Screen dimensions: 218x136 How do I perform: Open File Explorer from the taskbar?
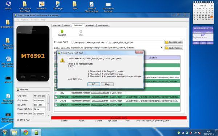coord(15,133)
